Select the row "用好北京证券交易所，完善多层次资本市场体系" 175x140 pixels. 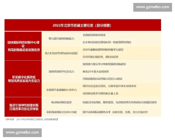pyautogui.click(x=121, y=86)
